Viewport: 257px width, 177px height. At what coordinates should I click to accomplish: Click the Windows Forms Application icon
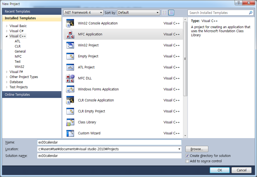[x=70, y=89]
